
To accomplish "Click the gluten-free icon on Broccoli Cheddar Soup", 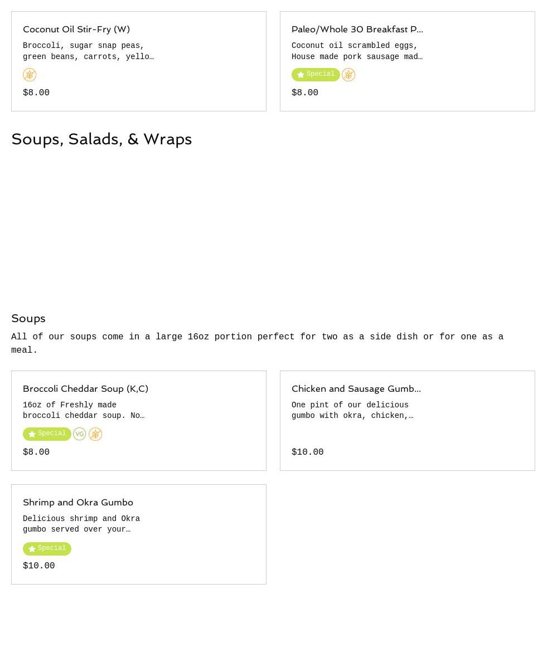I will click(95, 434).
